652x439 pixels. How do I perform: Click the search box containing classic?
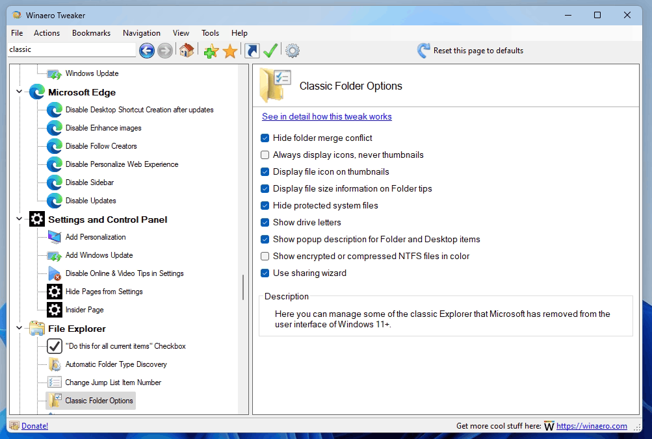point(72,49)
